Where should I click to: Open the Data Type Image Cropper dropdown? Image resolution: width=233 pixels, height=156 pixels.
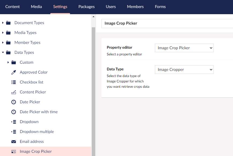[x=184, y=70]
